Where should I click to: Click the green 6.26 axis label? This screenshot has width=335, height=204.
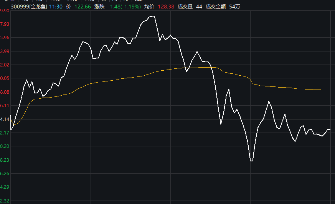tap(5, 173)
